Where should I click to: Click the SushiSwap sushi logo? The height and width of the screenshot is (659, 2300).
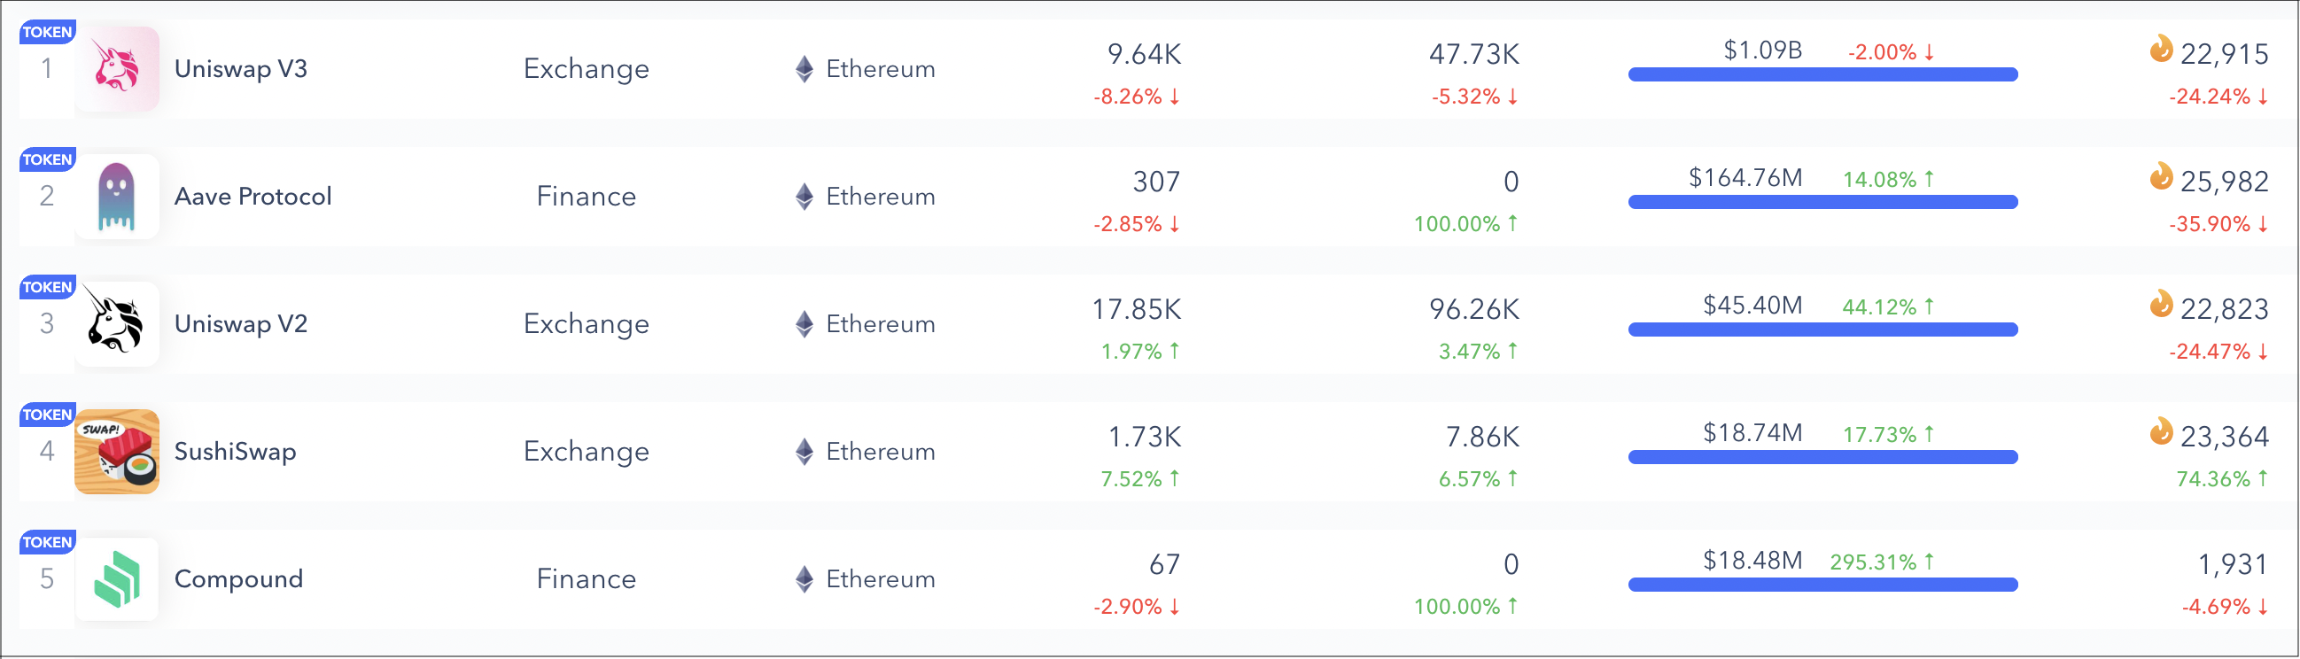(117, 452)
